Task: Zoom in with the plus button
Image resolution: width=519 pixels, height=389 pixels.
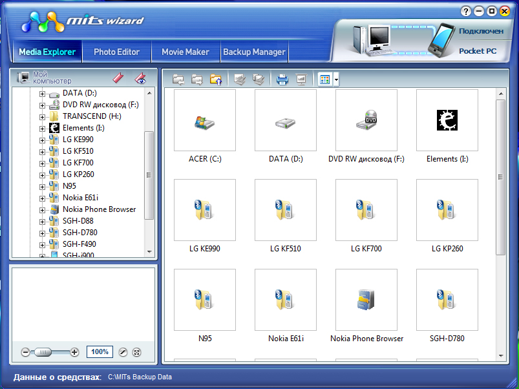Action: point(75,352)
